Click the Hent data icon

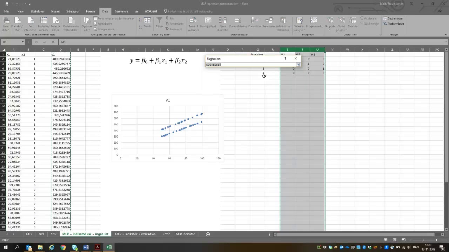tap(6, 21)
